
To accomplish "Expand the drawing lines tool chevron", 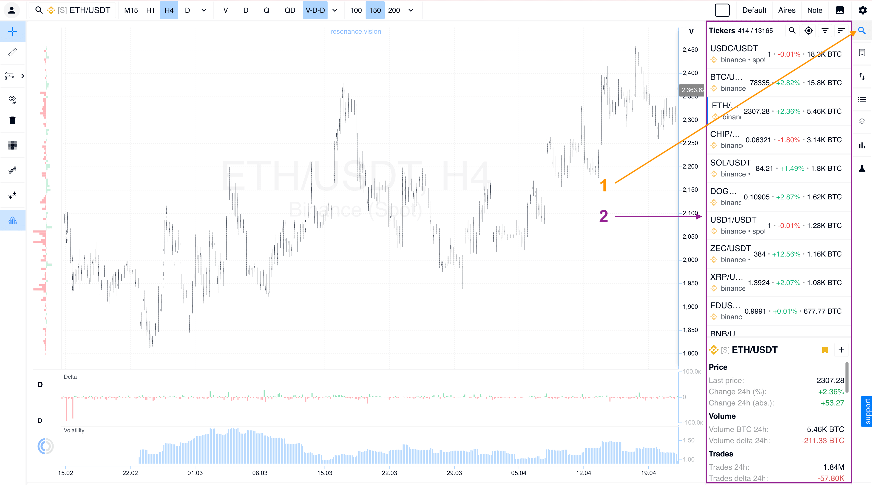I will (x=23, y=76).
